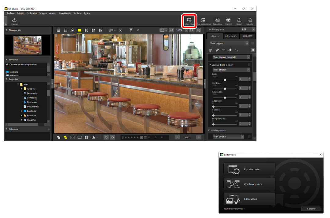Click the full screen view icon
330x218 pixels.
pyautogui.click(x=120, y=30)
